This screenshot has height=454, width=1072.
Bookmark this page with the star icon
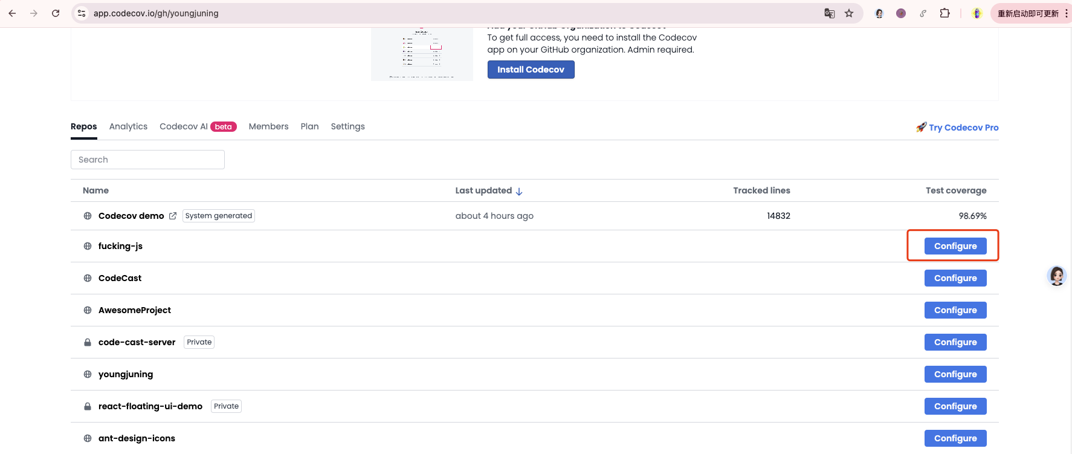coord(849,13)
